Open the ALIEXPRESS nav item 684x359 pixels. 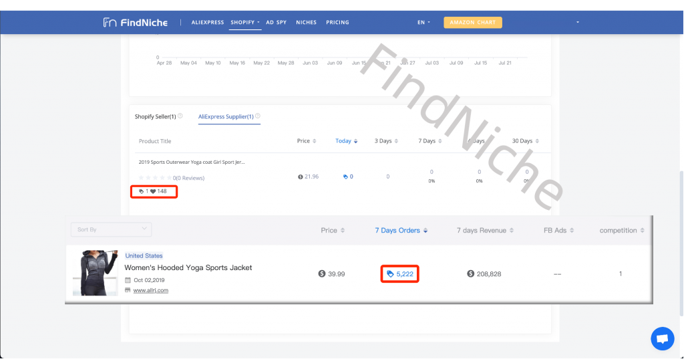click(x=208, y=22)
